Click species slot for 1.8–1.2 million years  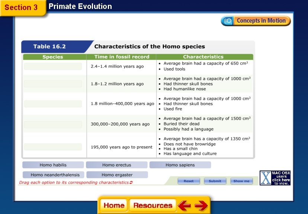[x=53, y=84]
